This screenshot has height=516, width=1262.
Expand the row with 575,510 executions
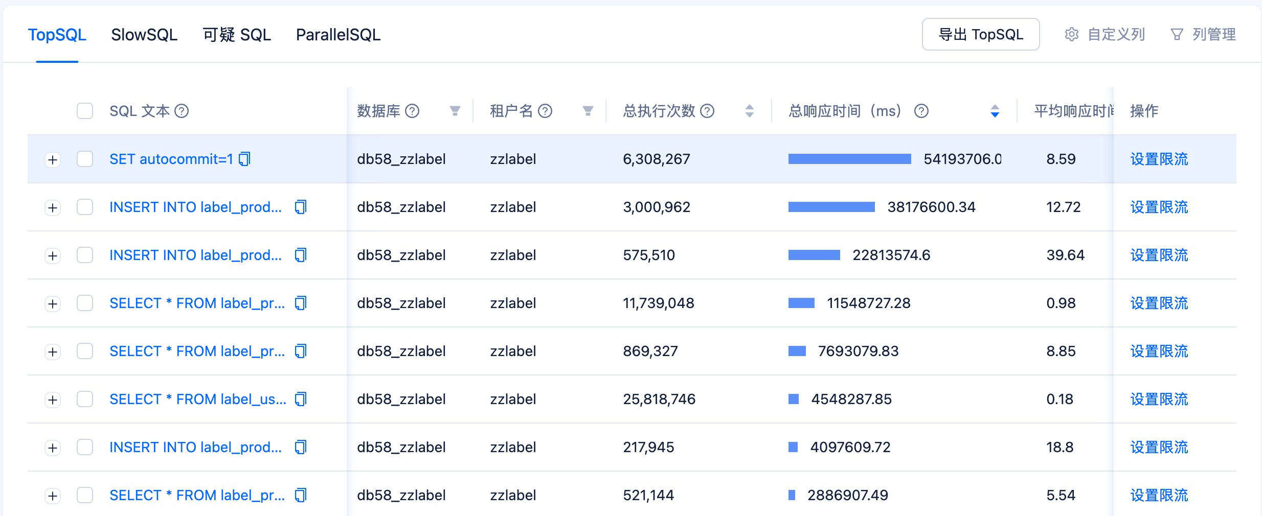(53, 256)
